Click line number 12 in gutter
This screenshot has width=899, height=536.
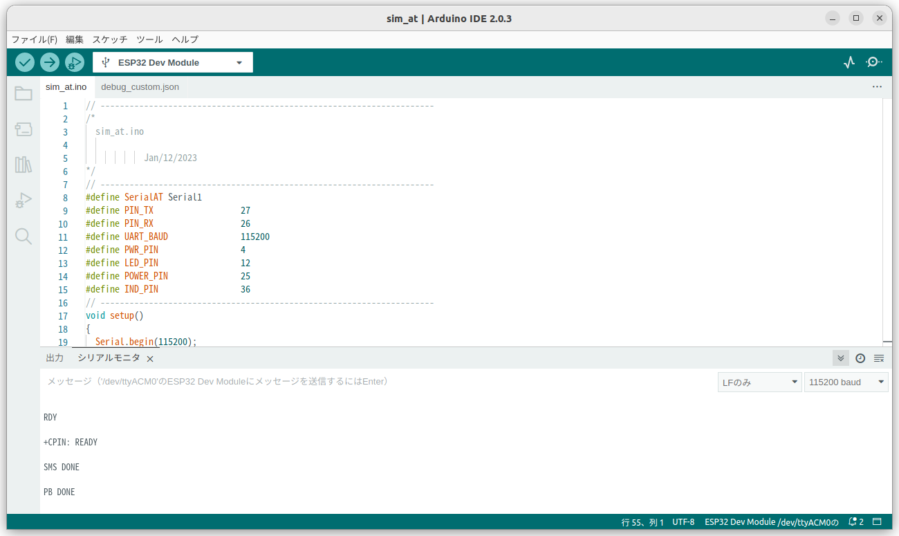[63, 250]
